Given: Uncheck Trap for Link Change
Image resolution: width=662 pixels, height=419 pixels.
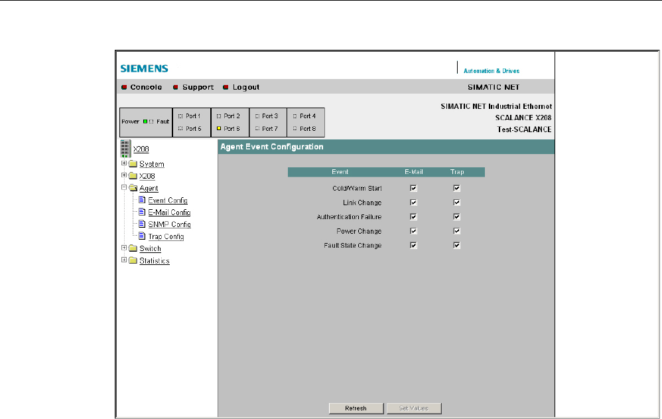Looking at the screenshot, I should point(456,203).
